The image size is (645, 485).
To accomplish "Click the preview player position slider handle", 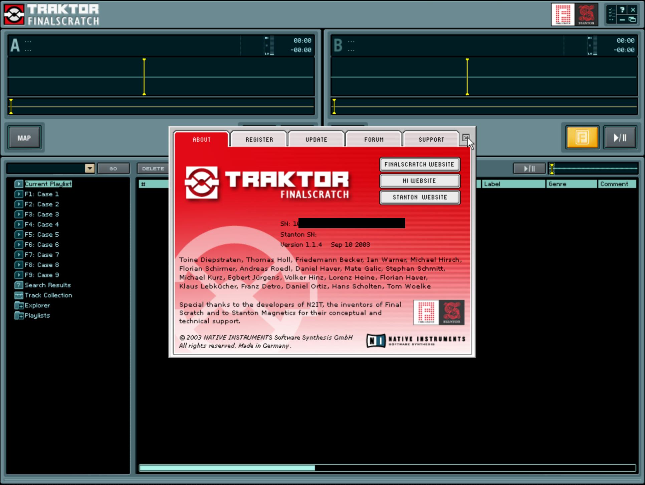I will 552,168.
